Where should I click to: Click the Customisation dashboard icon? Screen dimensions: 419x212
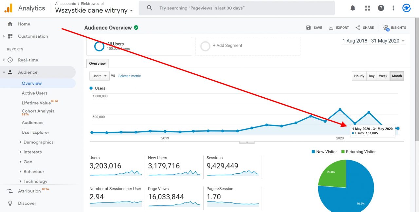(10, 36)
